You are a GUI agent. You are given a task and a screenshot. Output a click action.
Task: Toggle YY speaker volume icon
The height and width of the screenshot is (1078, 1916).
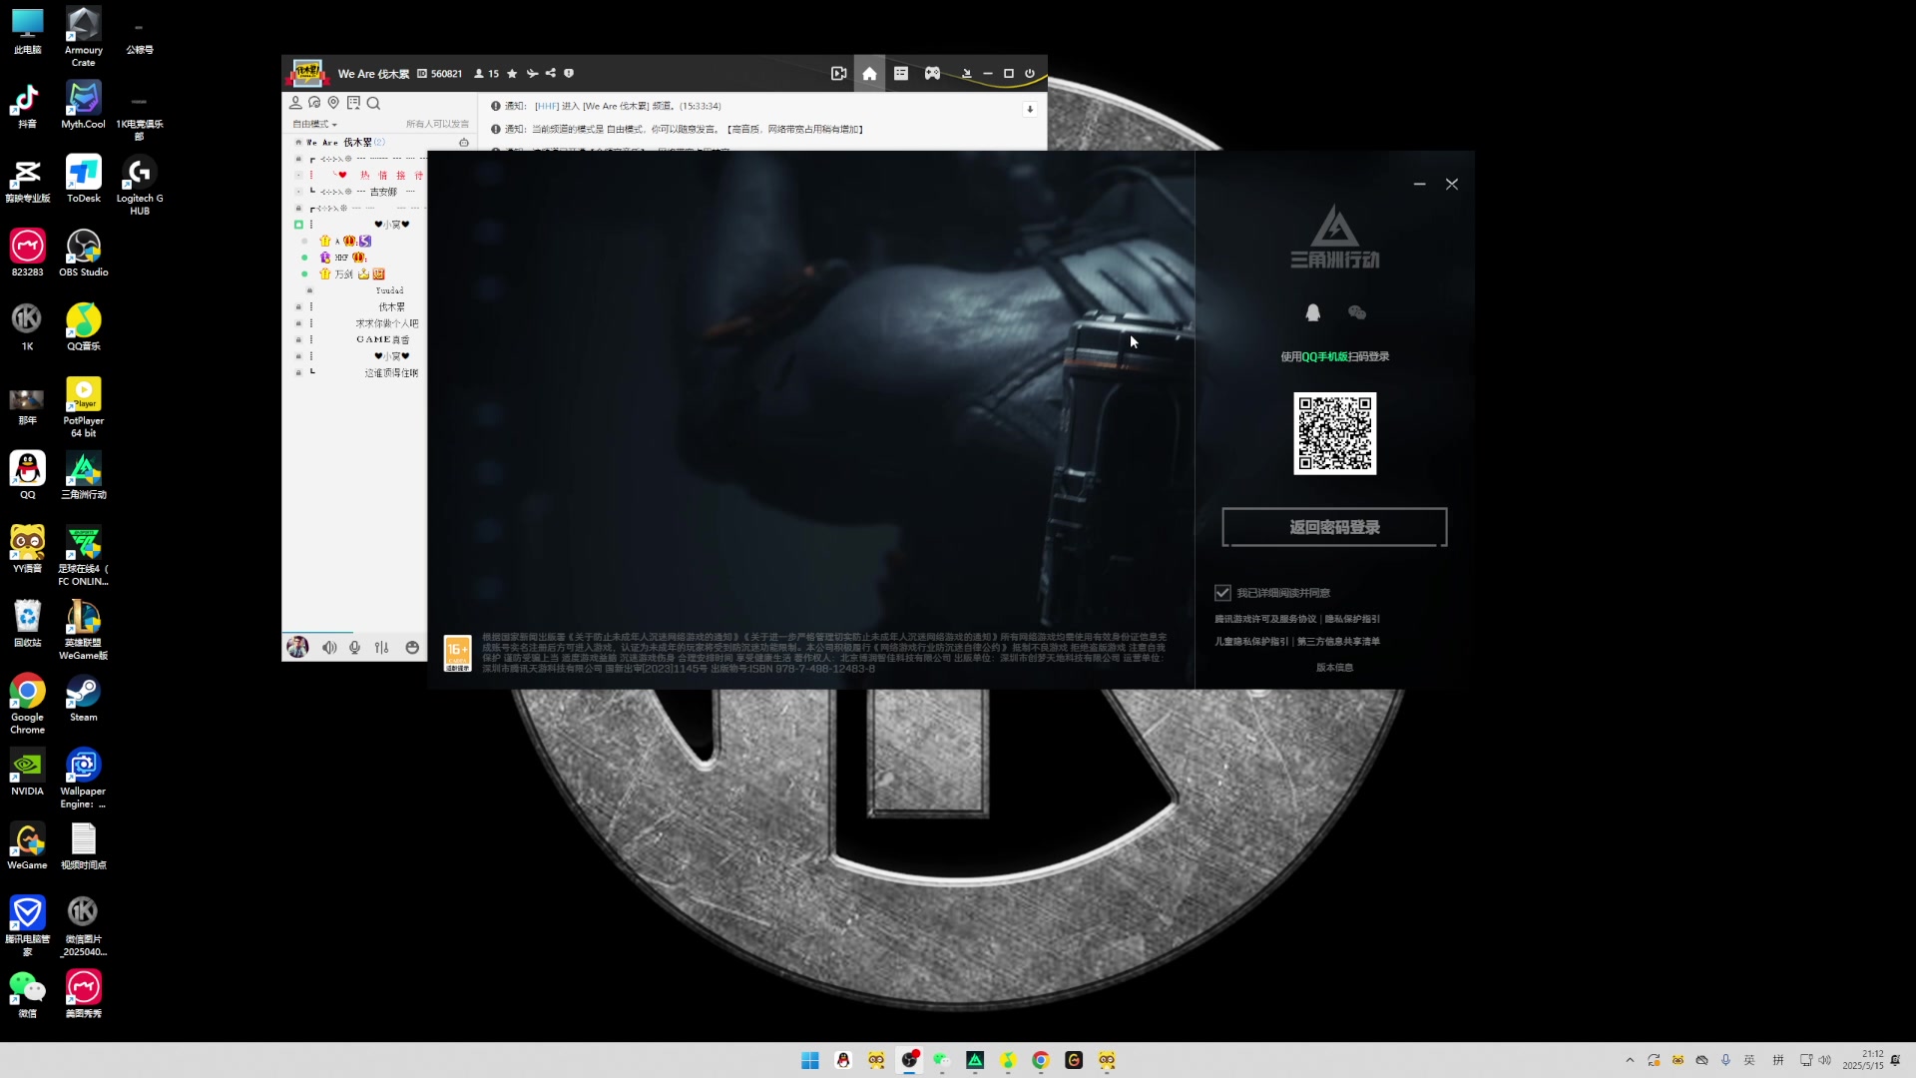click(x=329, y=648)
